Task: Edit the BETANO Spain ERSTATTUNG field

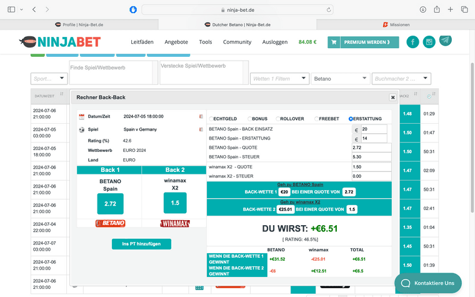Action: click(374, 139)
